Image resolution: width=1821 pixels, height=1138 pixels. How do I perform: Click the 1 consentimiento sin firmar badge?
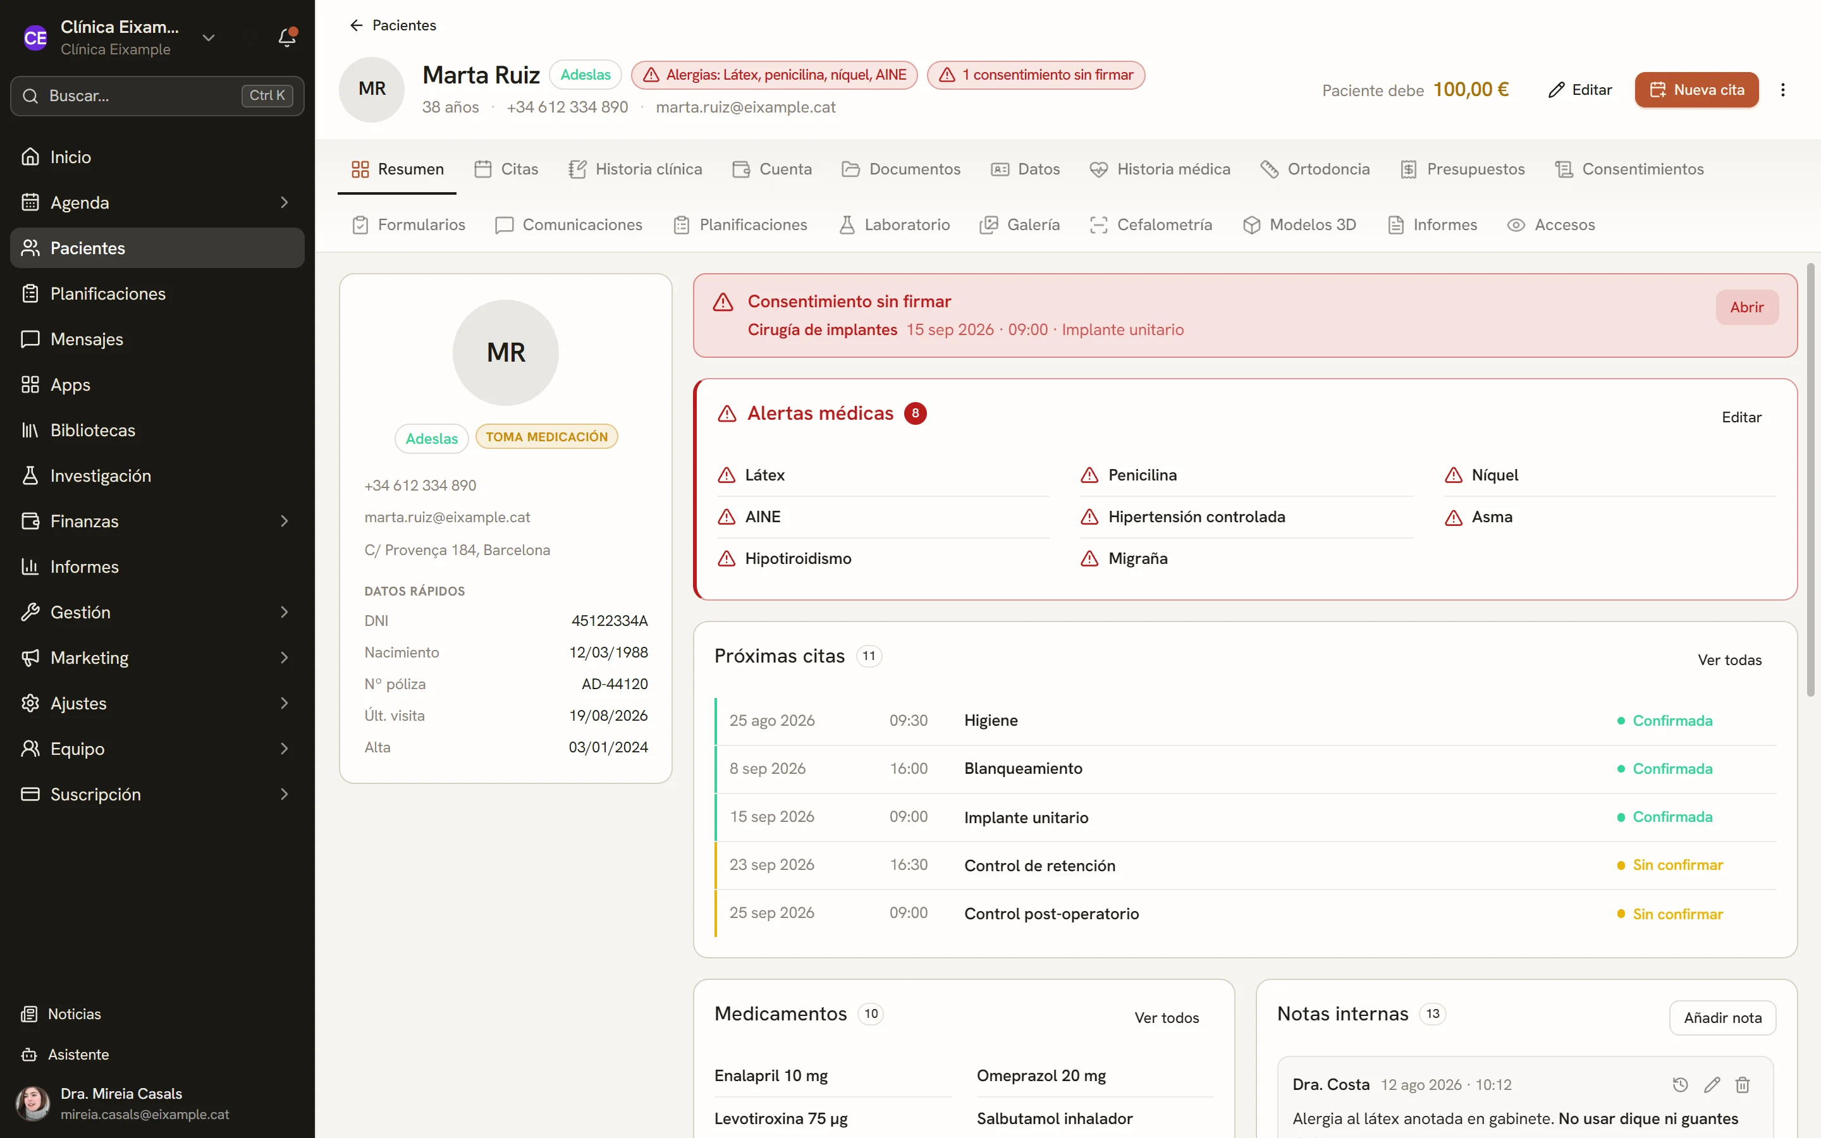1036,75
